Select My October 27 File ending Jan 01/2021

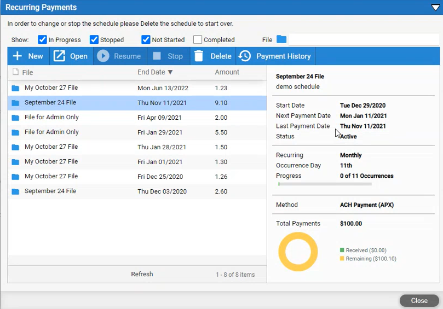click(x=137, y=162)
